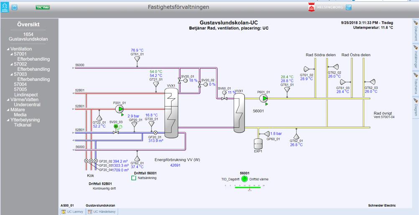Click the setpoint value 54.0 °C
This screenshot has height=215, width=419.
(156, 72)
